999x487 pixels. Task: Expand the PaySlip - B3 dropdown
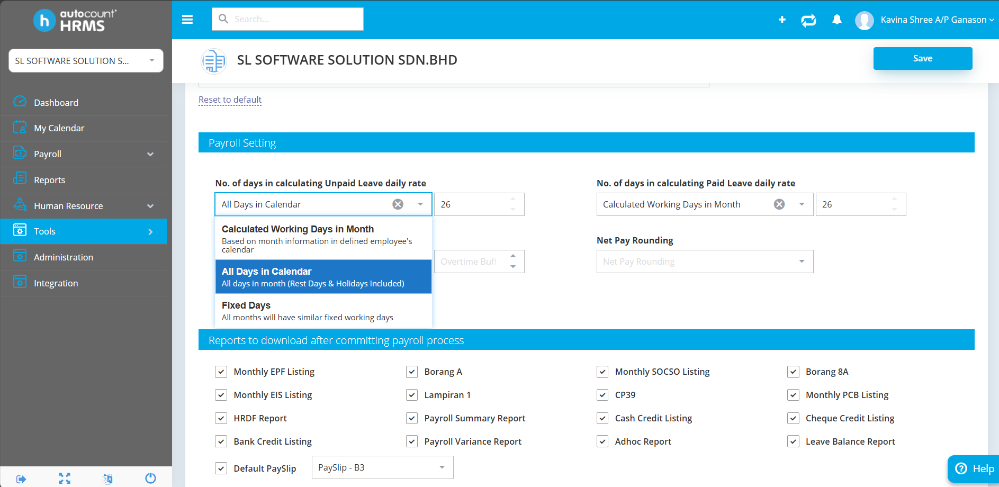[382, 467]
